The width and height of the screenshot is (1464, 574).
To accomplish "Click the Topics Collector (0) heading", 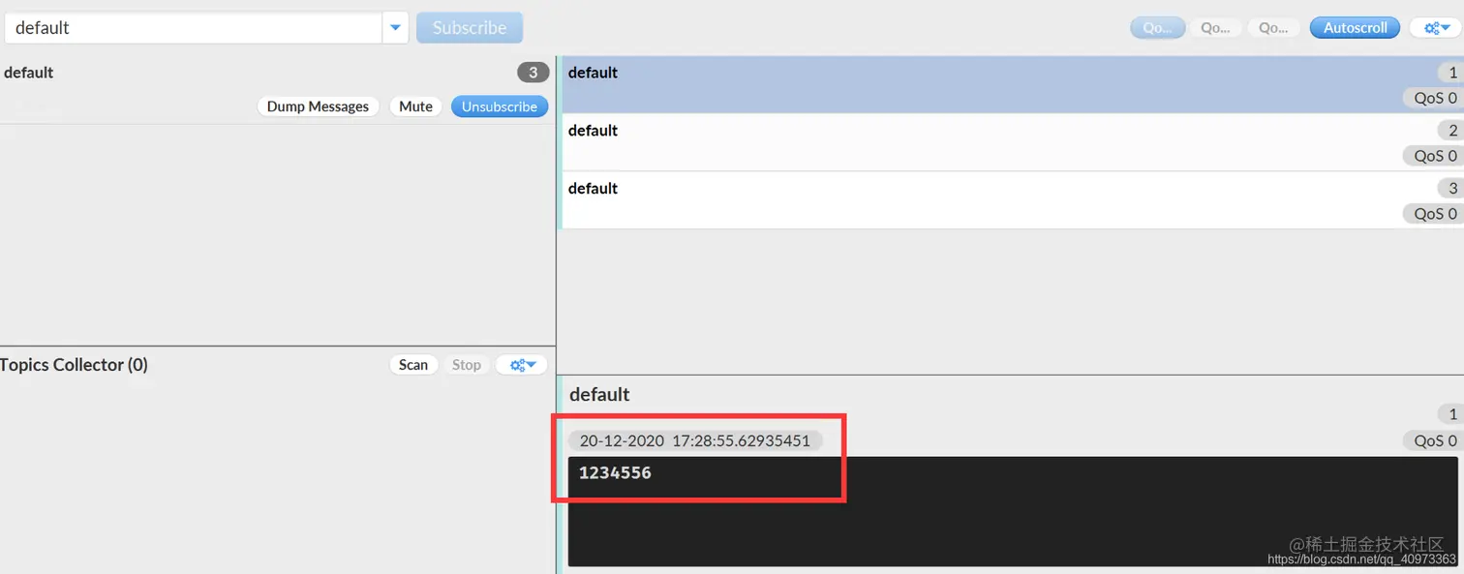I will (x=74, y=365).
